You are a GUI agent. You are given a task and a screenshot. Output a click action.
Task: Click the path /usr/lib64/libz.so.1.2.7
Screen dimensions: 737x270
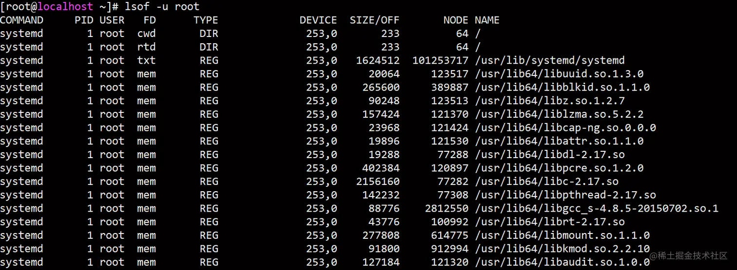[549, 101]
